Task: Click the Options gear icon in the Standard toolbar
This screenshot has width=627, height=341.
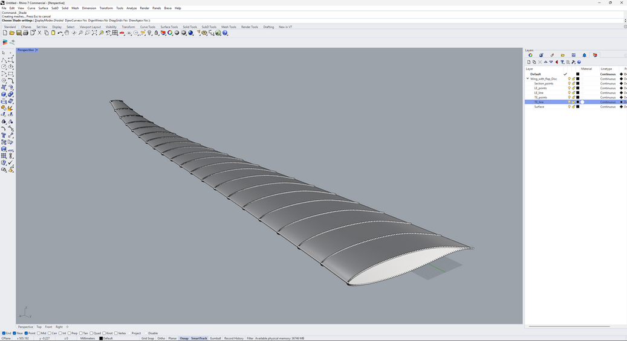Action: tap(204, 33)
